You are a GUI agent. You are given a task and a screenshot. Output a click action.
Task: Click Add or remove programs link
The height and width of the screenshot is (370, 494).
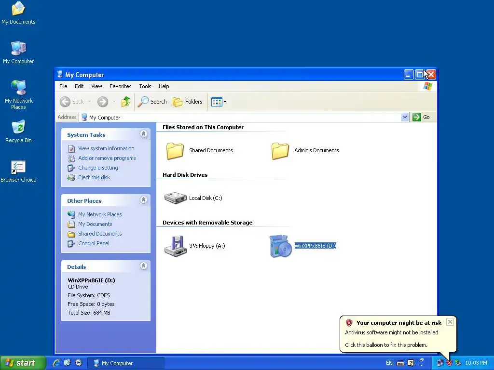click(x=107, y=158)
